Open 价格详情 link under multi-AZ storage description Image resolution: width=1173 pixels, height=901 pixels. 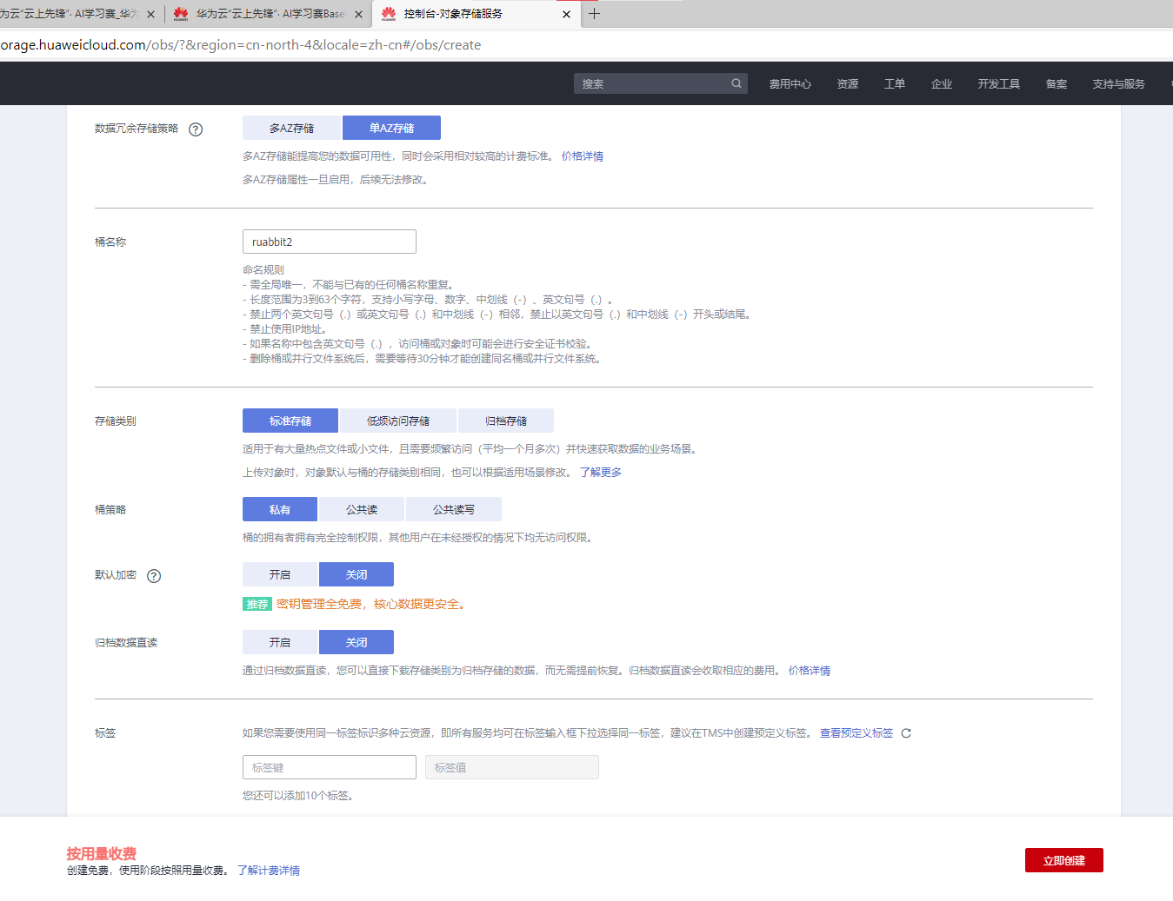click(x=583, y=156)
